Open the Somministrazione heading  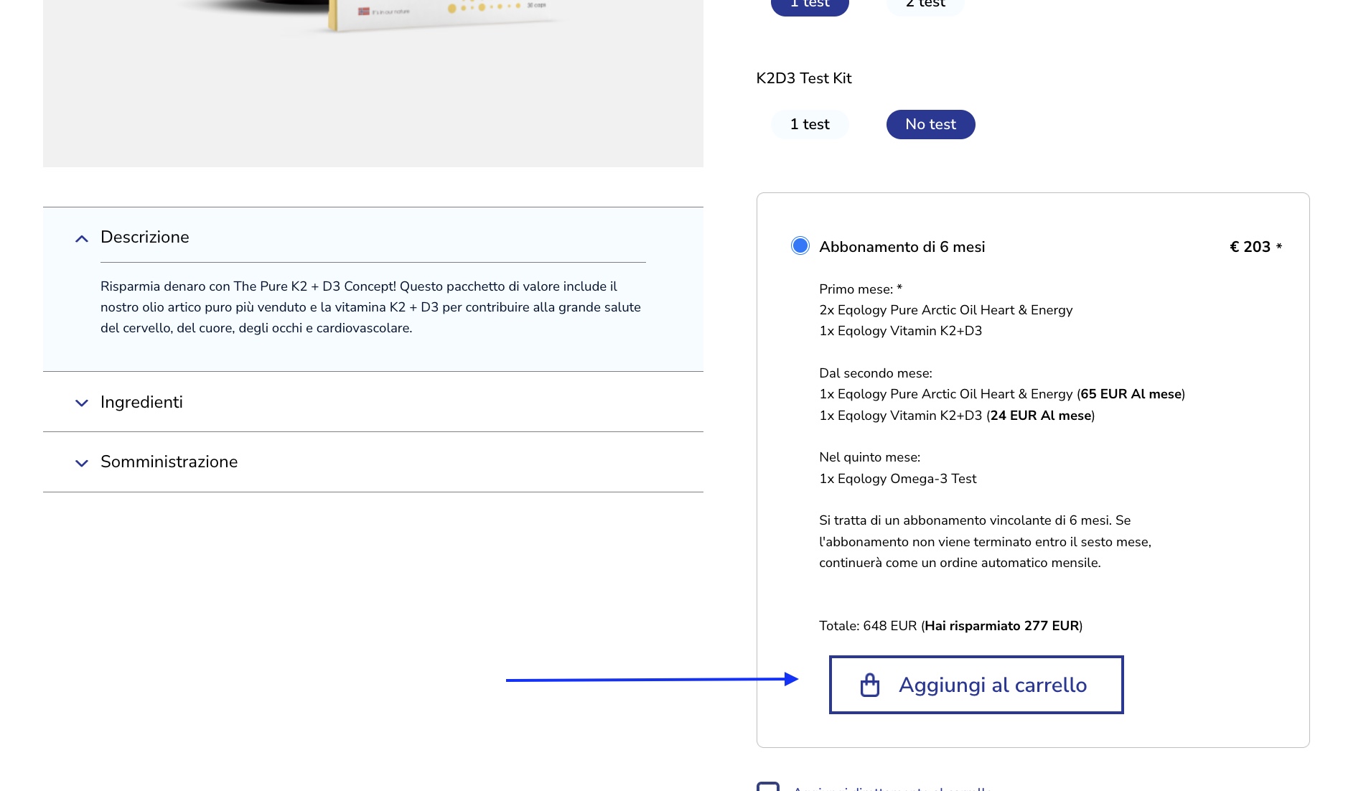169,462
